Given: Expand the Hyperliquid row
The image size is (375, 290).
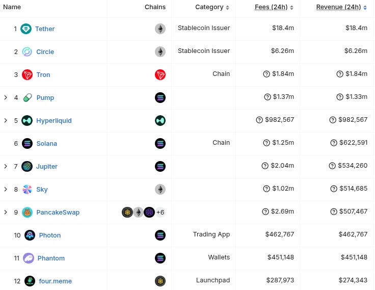Looking at the screenshot, I should click(6, 120).
